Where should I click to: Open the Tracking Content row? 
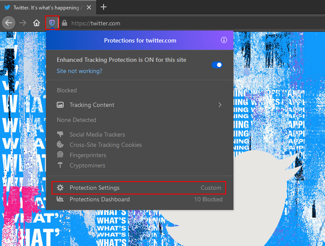tap(140, 105)
